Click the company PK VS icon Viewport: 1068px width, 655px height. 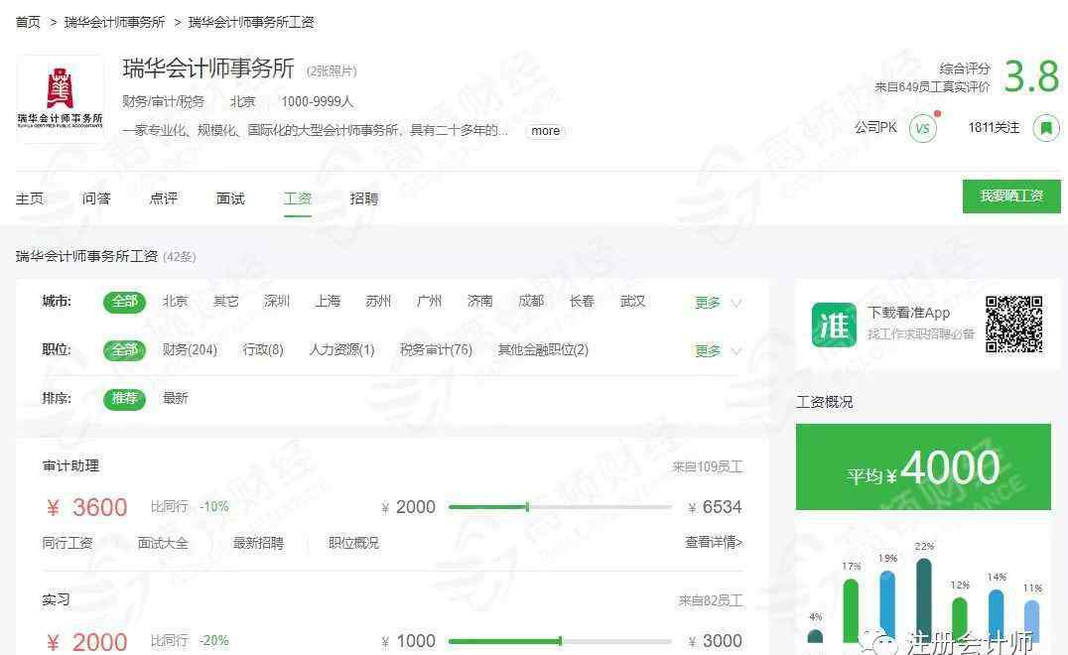tap(923, 129)
